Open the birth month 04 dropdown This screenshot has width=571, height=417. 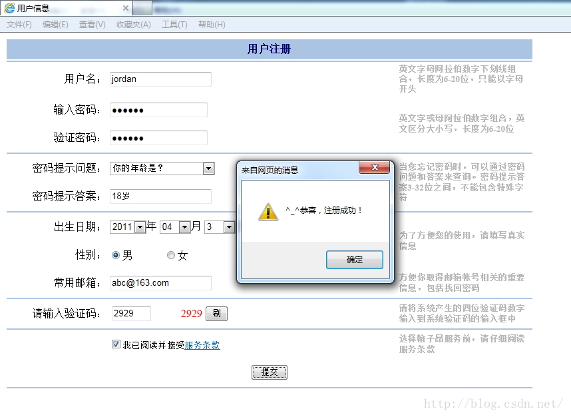(x=184, y=227)
